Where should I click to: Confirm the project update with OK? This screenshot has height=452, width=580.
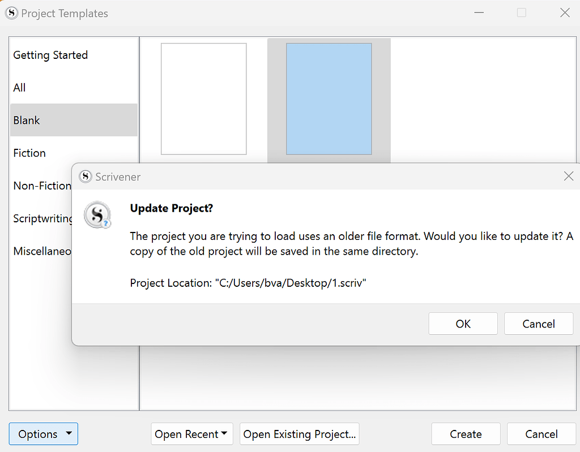tap(463, 324)
